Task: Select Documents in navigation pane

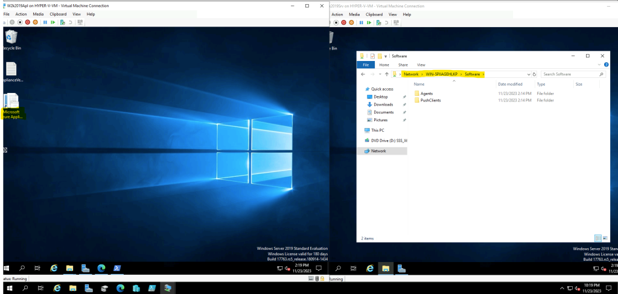Action: pyautogui.click(x=380, y=112)
